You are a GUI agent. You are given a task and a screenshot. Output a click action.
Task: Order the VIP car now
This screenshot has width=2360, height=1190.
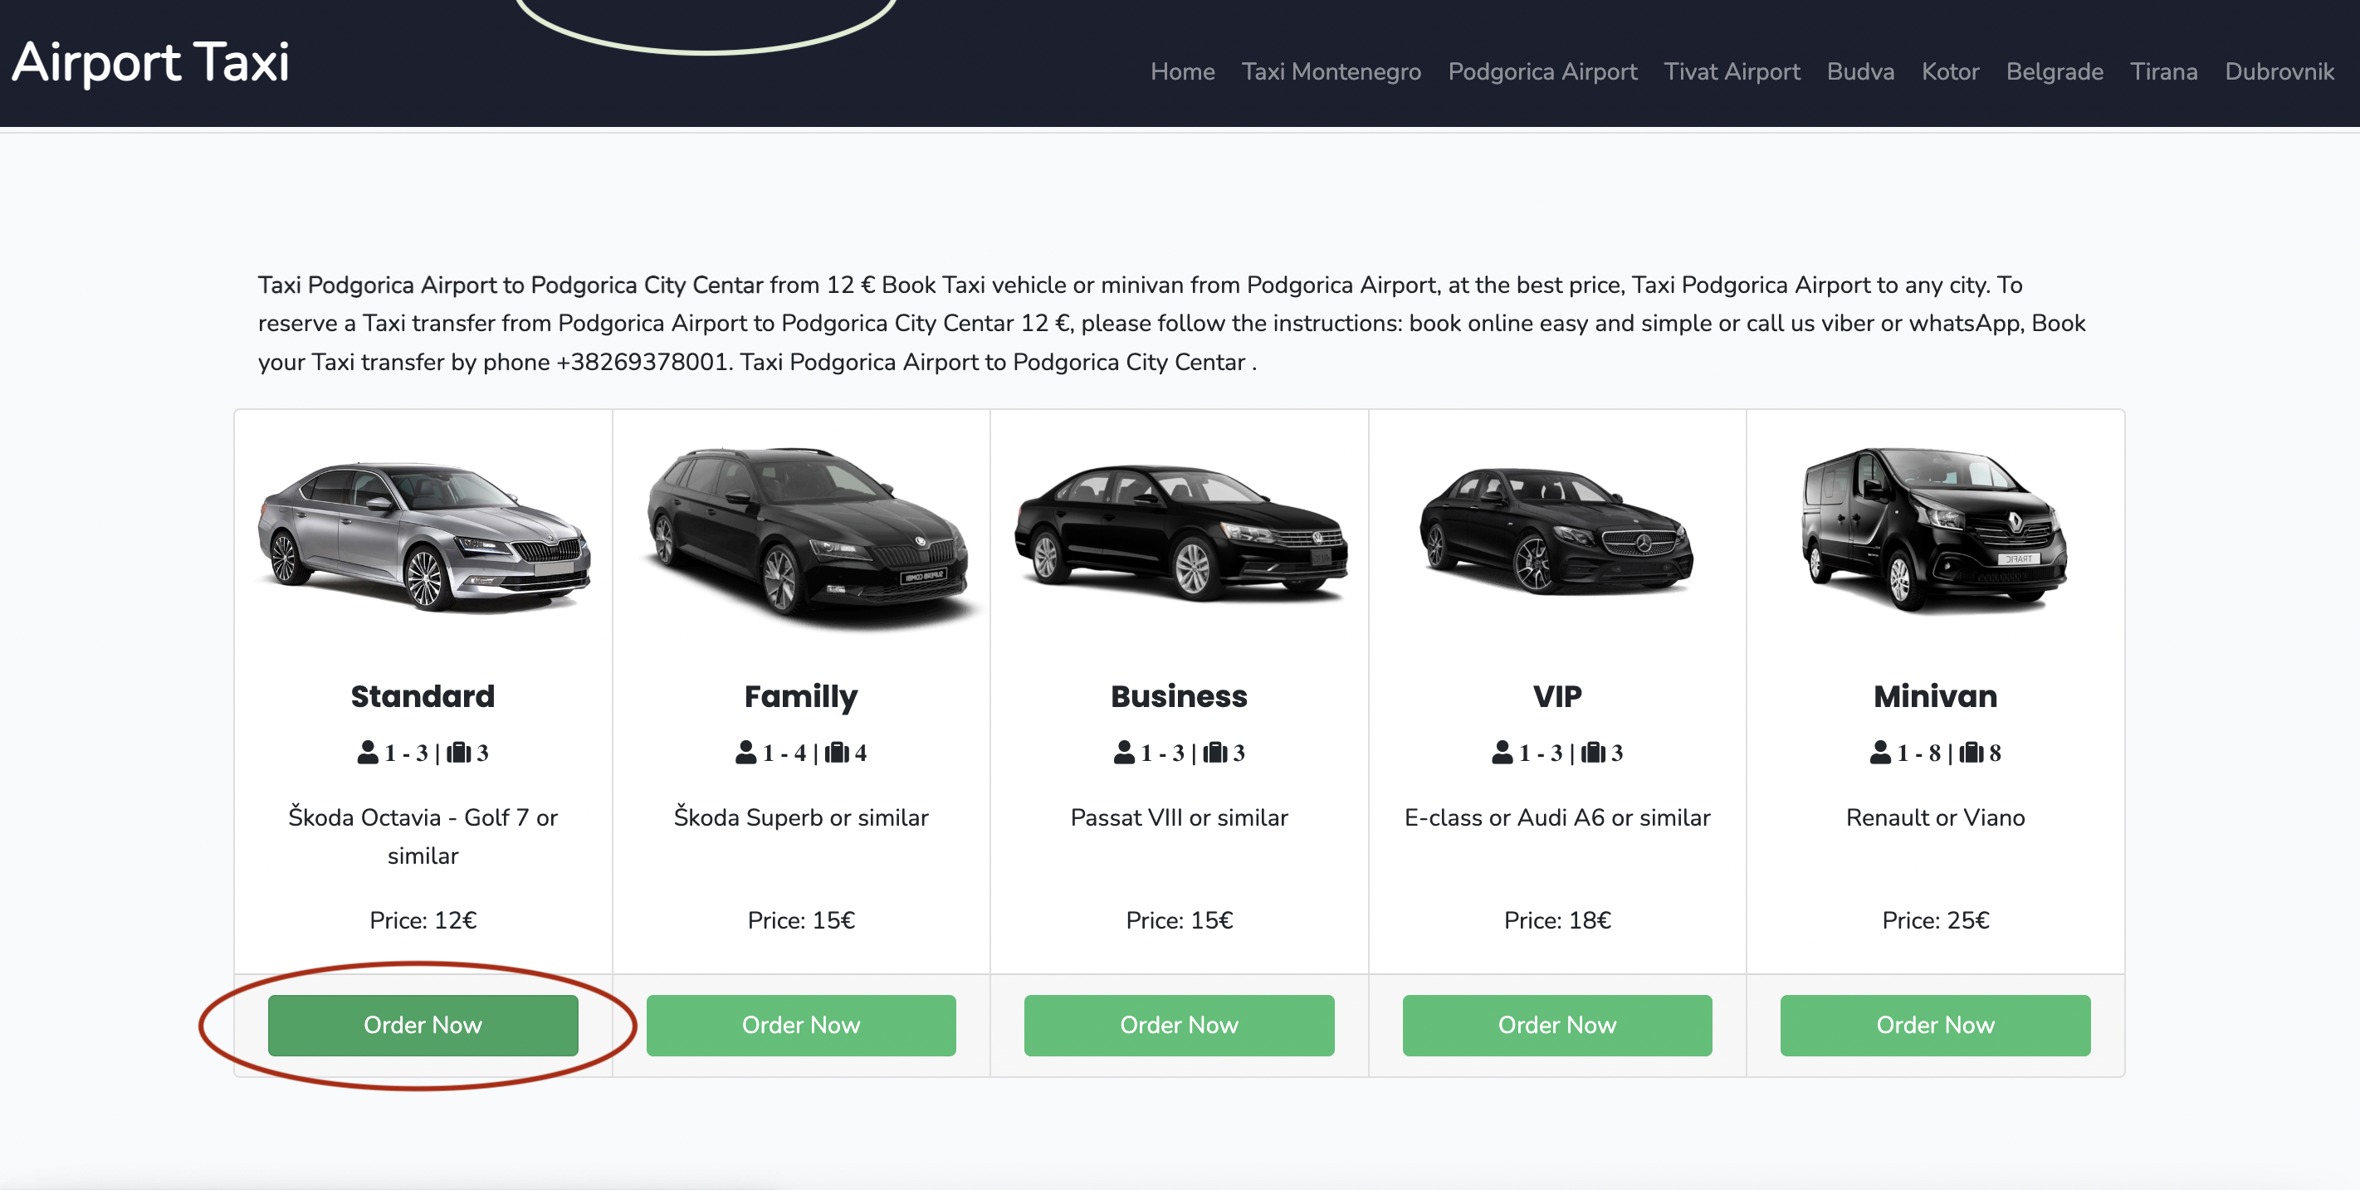click(1556, 1025)
